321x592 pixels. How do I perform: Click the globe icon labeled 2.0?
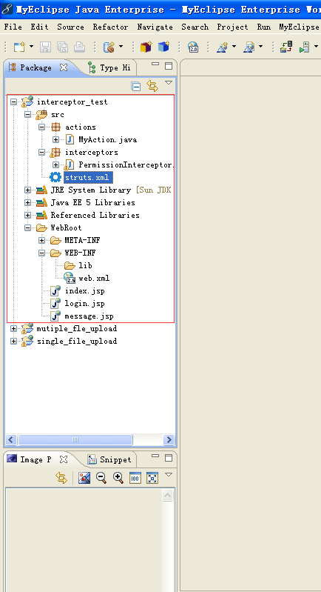[193, 47]
